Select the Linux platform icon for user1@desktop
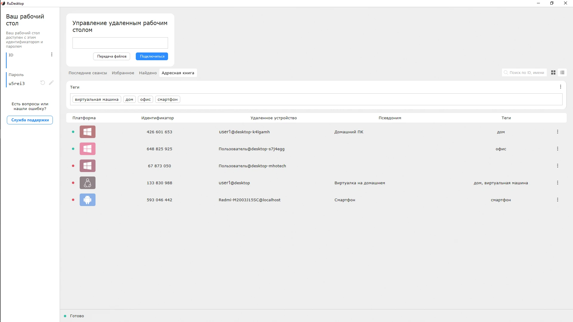Viewport: 573px width, 322px height. (x=87, y=183)
